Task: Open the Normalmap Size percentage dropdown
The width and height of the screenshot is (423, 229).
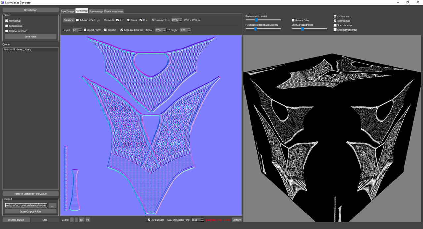Action: (175, 20)
